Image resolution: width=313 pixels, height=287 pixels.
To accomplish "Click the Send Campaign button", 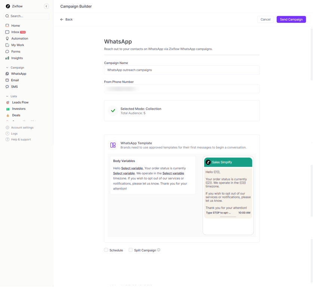I will point(291,19).
